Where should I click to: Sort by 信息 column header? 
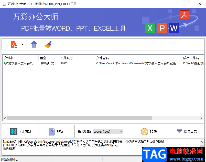pos(49,58)
